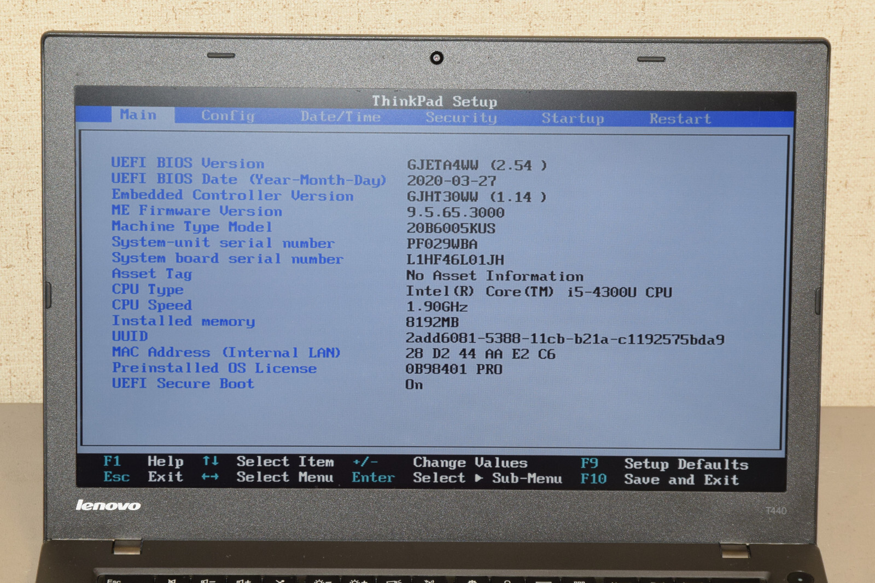Click the +/- Change Values hint
Screen dimensions: 875x583
tap(440, 463)
